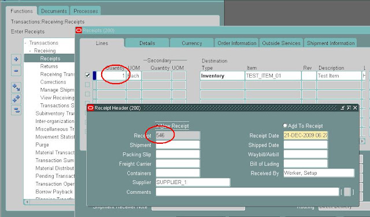Click the plus expand icon in navigator
This screenshot has height=217, width=370.
16,59
